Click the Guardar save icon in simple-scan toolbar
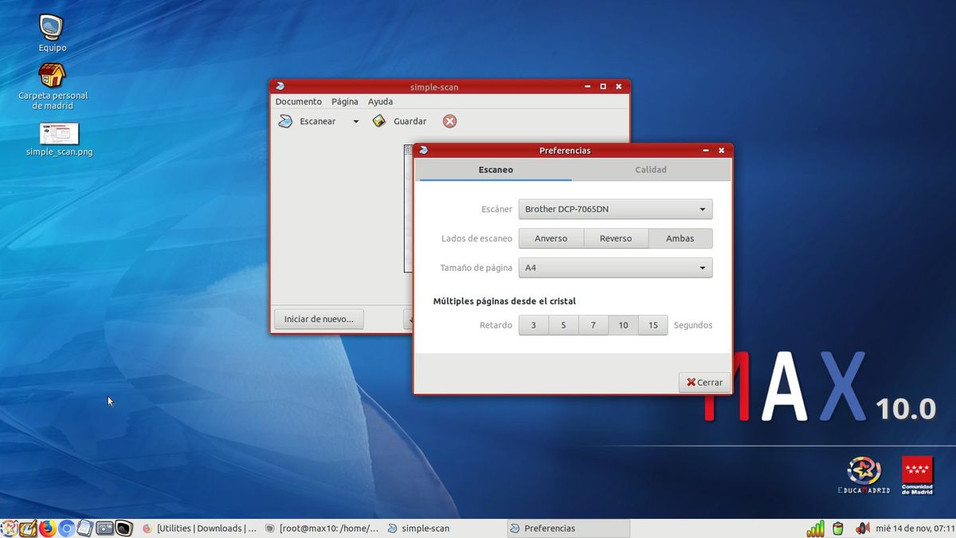 tap(379, 121)
